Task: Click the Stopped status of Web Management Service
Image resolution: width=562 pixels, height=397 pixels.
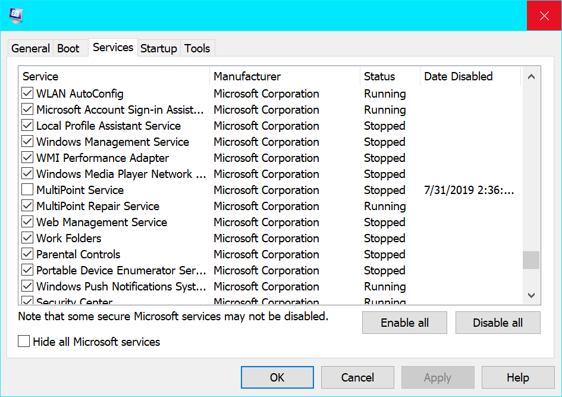Action: (385, 223)
